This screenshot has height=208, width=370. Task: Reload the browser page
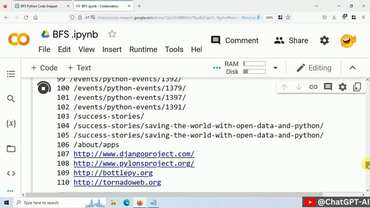26,17
